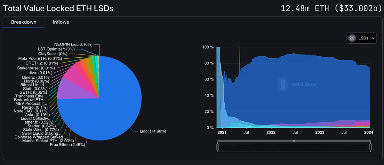This screenshot has height=165, width=384.
Task: Click the LST Optimizer: (0%) label
Action: pyautogui.click(x=57, y=49)
